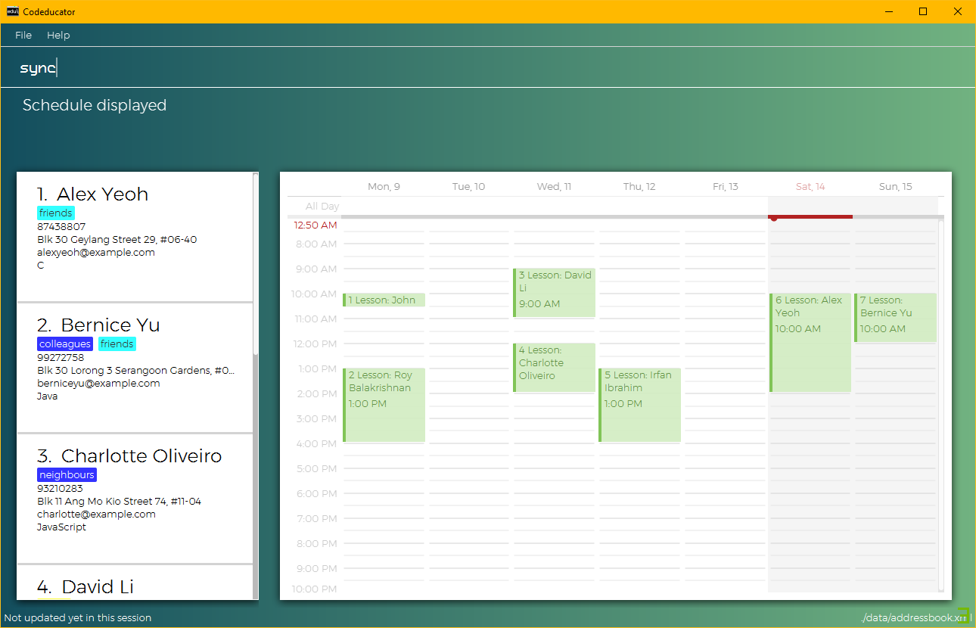Select the Alex Yeoh contact card
Viewport: 976px width, 628px height.
pos(135,237)
